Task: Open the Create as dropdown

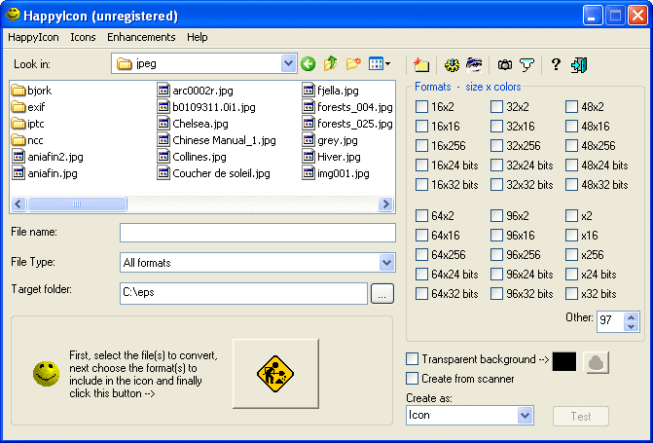Action: click(526, 416)
